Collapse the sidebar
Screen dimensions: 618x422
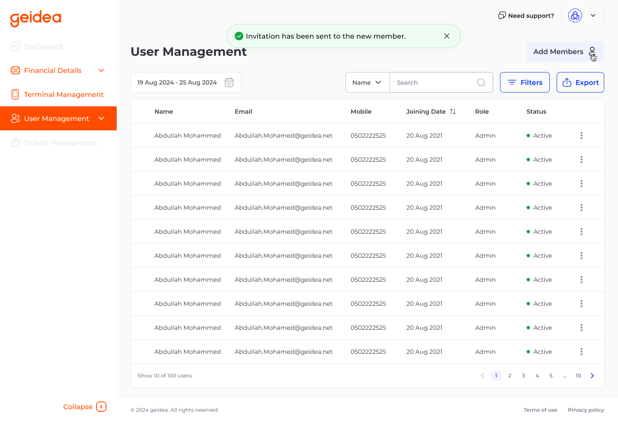pos(85,407)
